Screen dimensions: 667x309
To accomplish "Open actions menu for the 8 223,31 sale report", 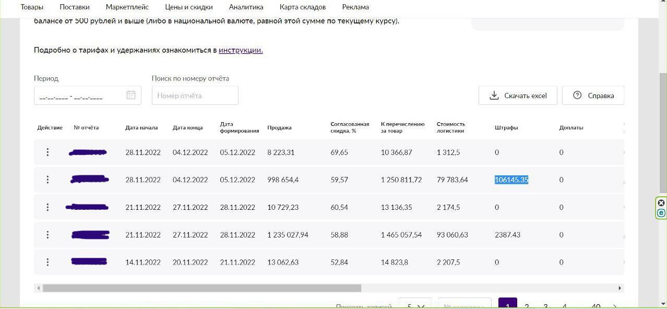I will 47,152.
